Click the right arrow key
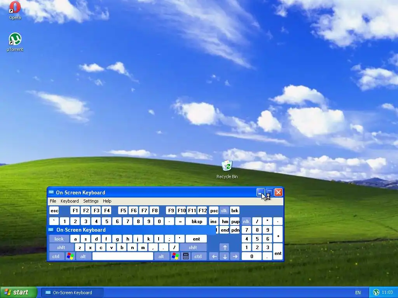The width and height of the screenshot is (398, 298). pos(235,256)
